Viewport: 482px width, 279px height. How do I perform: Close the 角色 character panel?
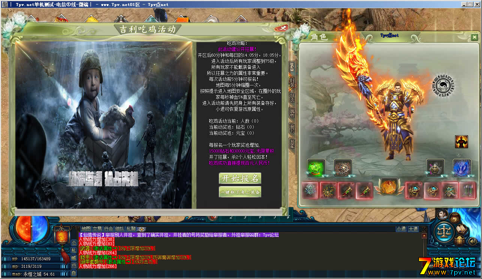(475, 37)
